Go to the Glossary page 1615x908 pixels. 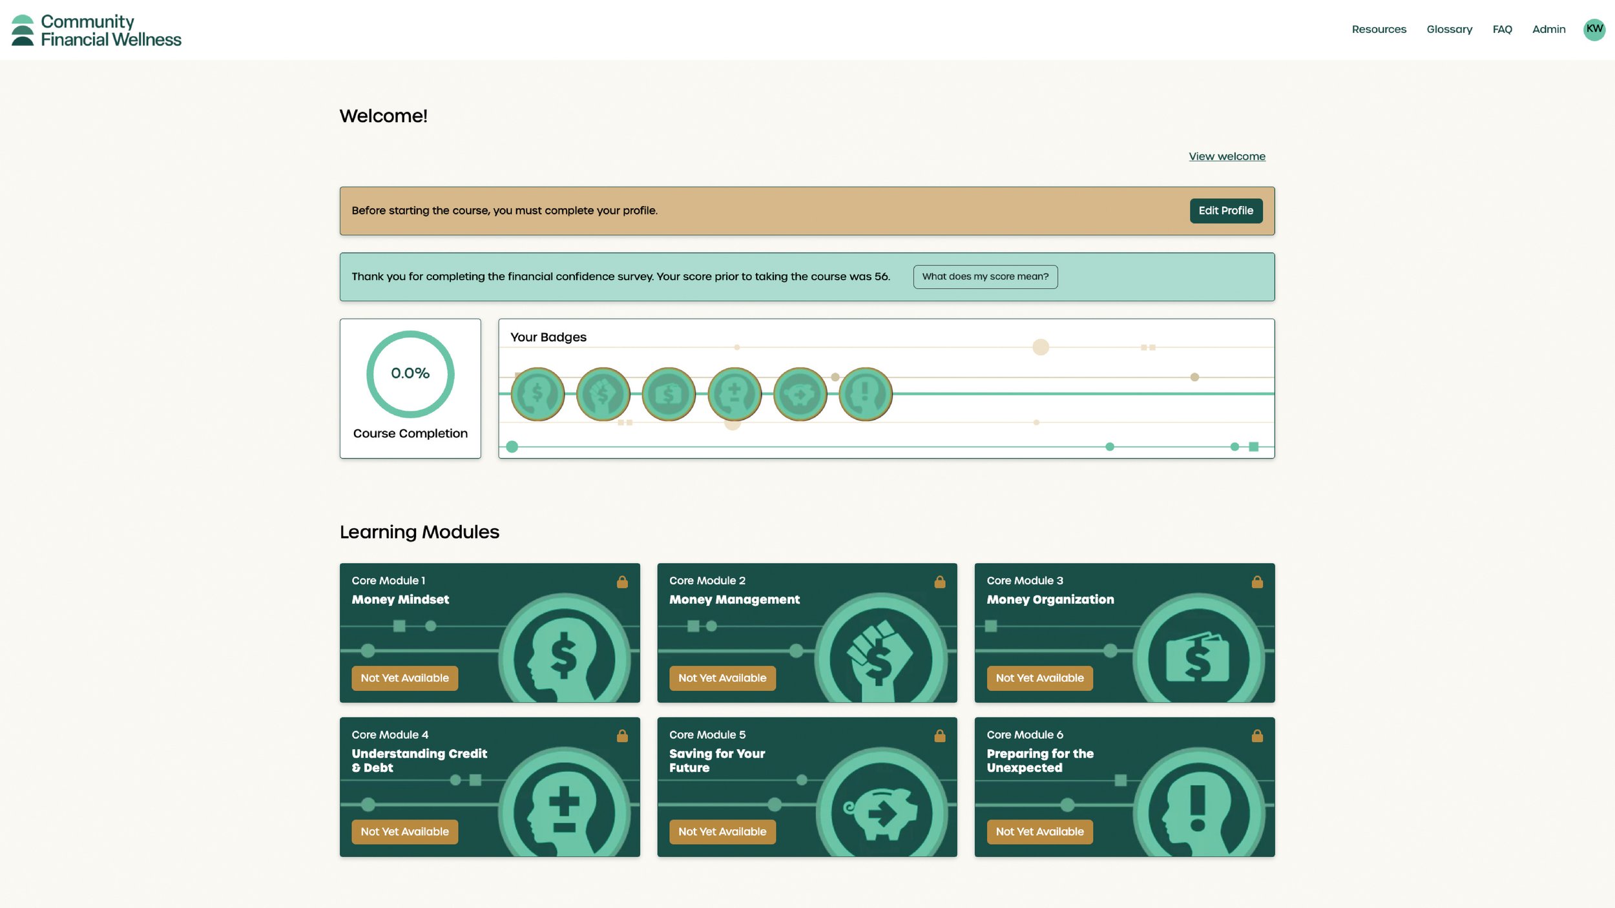(1449, 29)
